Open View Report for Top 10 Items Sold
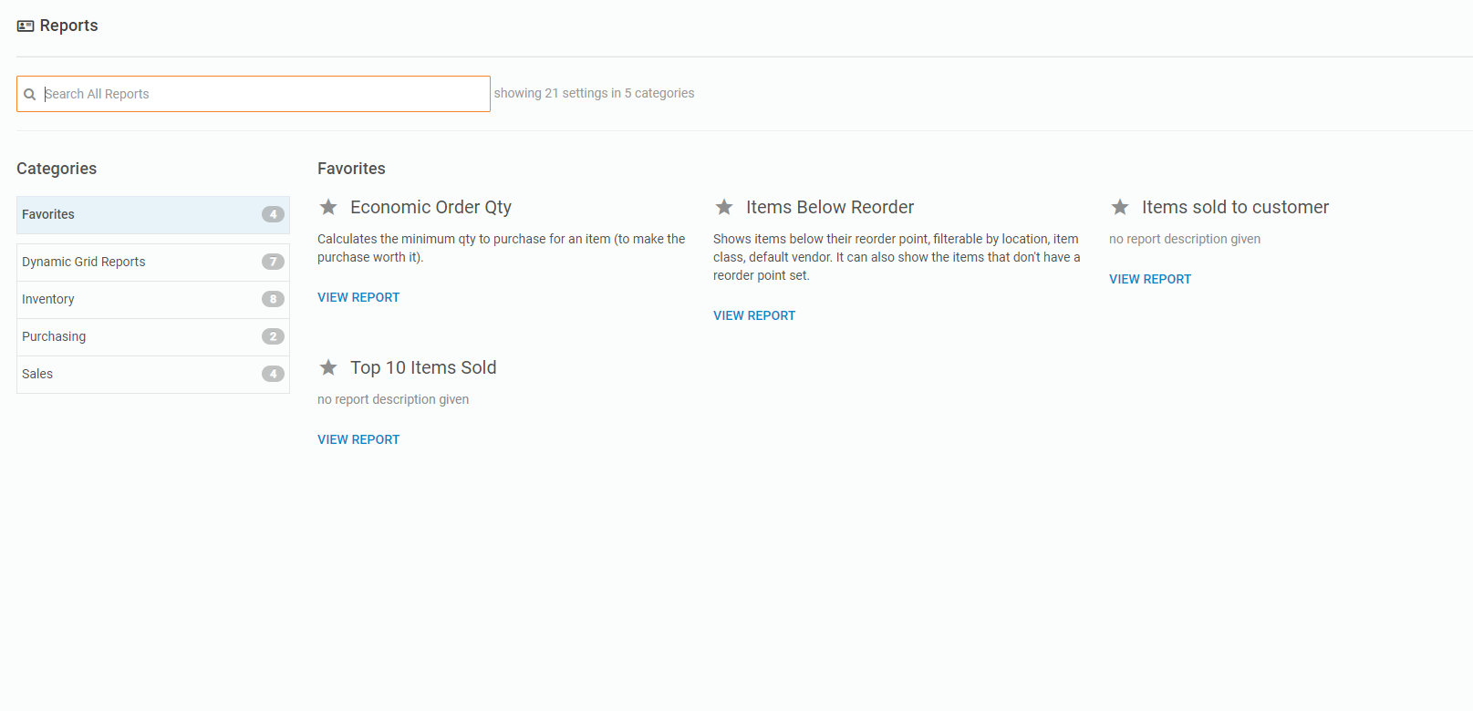Viewport: 1473px width, 711px height. (358, 440)
